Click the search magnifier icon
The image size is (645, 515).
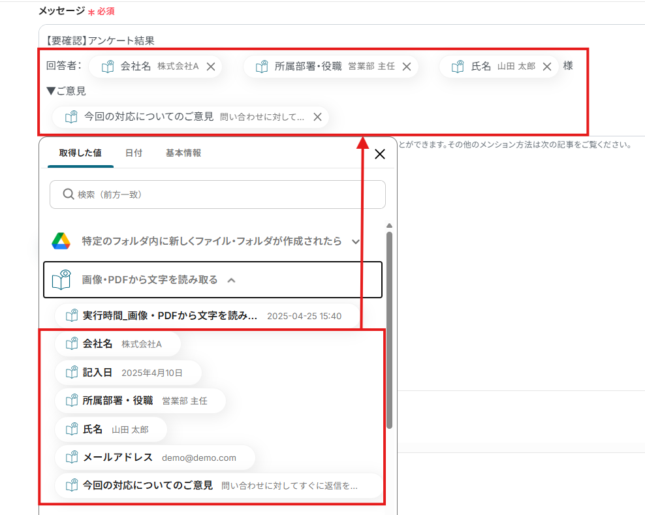(68, 194)
